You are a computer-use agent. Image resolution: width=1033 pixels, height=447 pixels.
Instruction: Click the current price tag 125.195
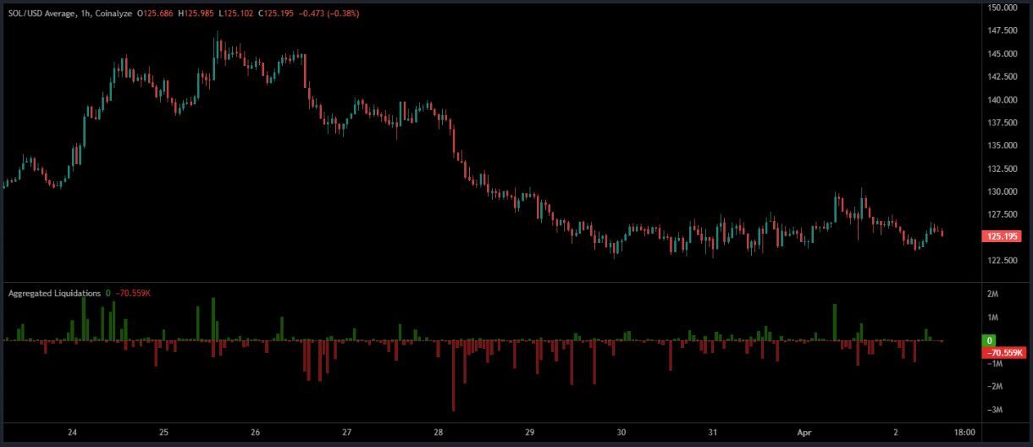tap(1003, 236)
